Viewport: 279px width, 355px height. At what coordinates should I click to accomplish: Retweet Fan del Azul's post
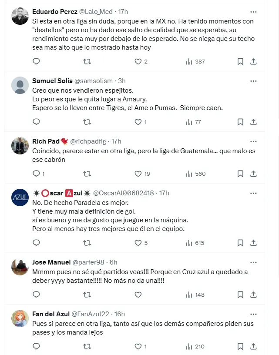coord(87,347)
